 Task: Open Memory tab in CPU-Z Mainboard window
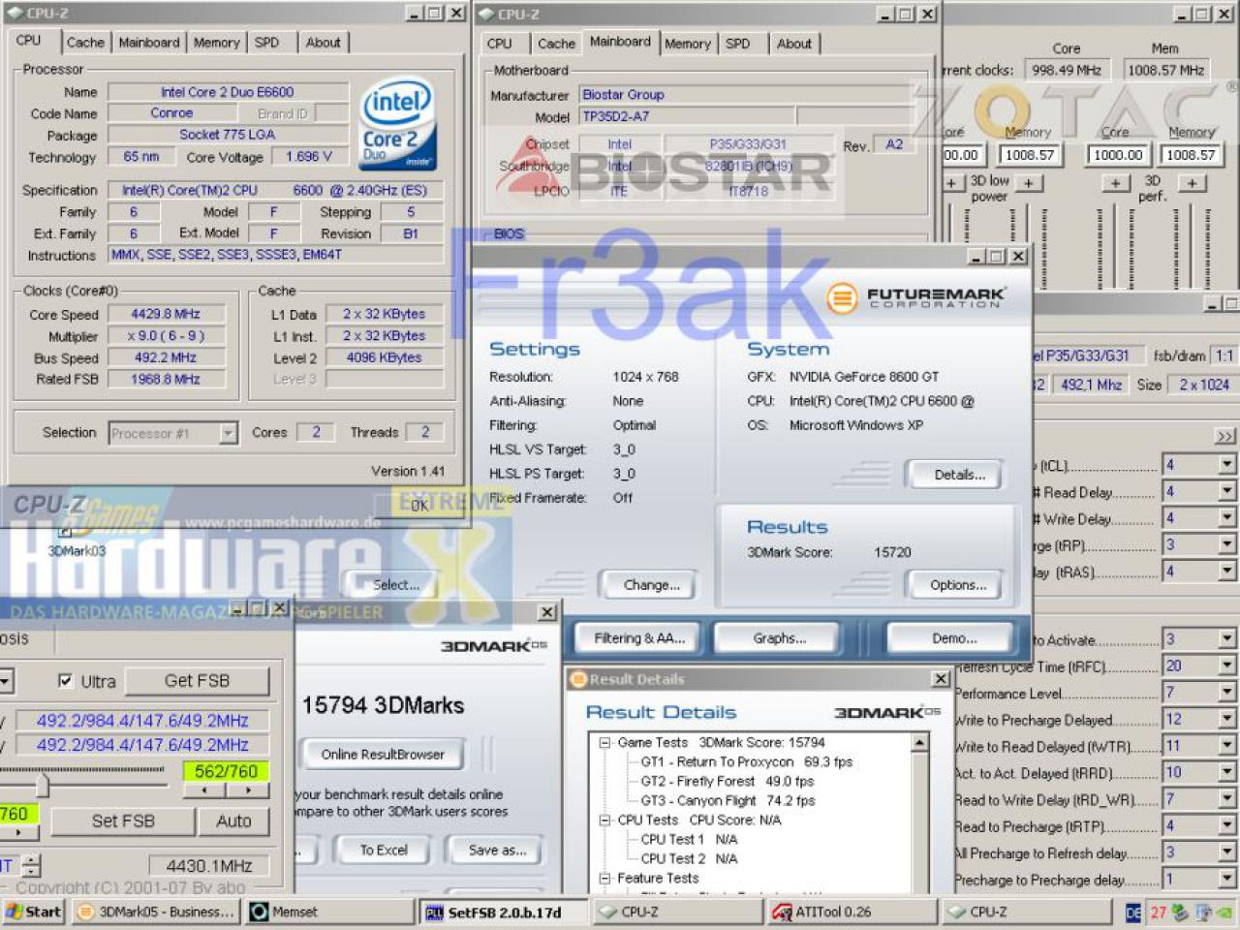(688, 44)
